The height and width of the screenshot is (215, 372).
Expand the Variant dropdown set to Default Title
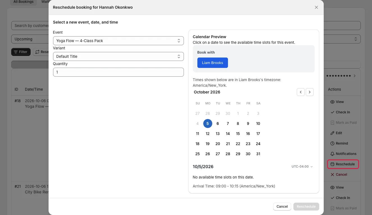(x=118, y=56)
